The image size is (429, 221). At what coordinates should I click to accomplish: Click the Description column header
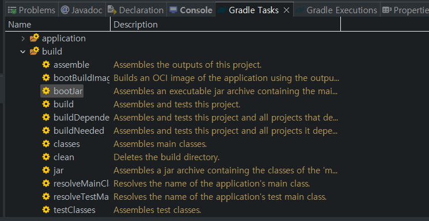click(x=226, y=25)
